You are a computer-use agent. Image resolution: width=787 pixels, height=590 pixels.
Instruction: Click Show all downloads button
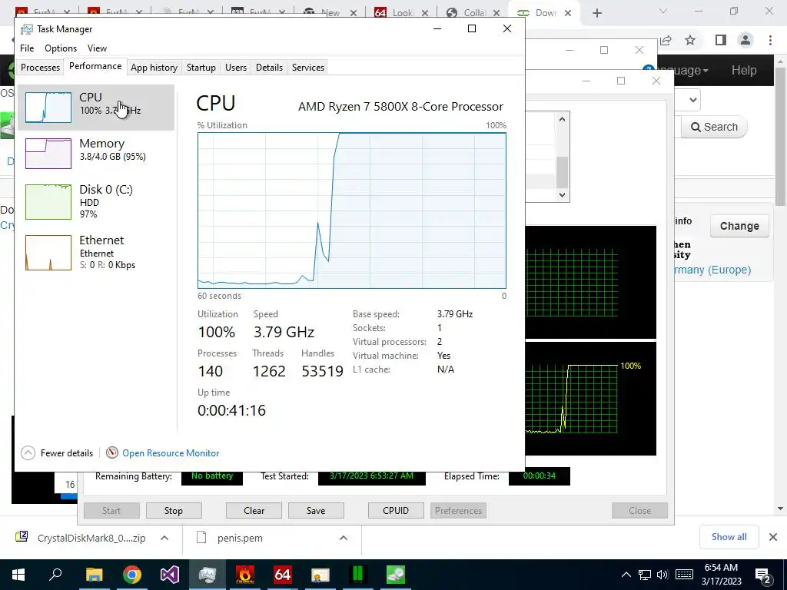coord(729,537)
